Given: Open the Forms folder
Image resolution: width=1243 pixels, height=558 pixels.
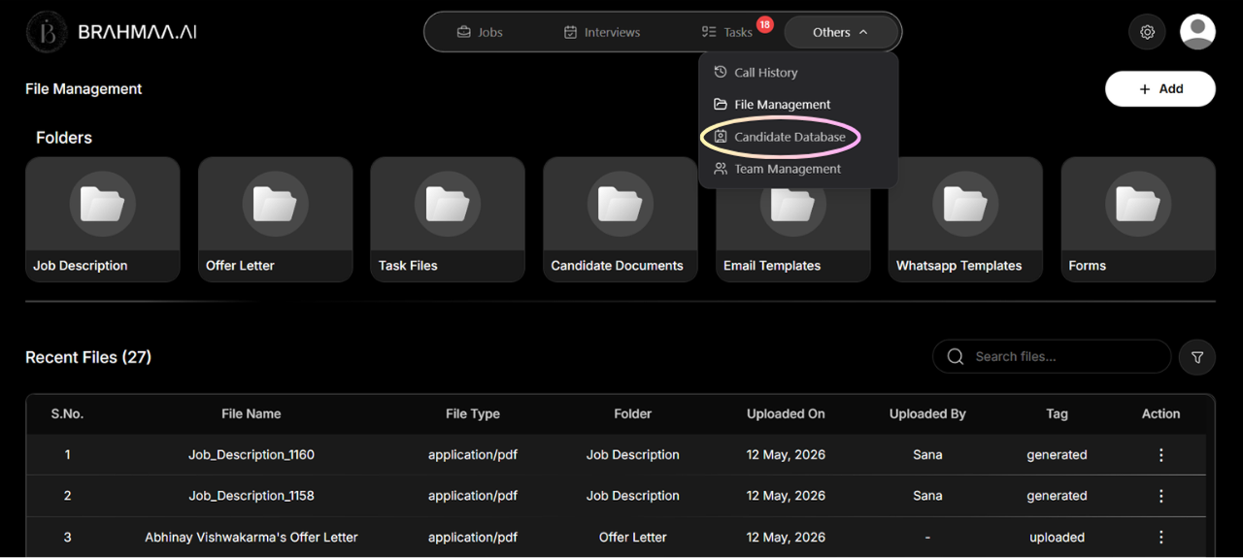Looking at the screenshot, I should point(1138,219).
